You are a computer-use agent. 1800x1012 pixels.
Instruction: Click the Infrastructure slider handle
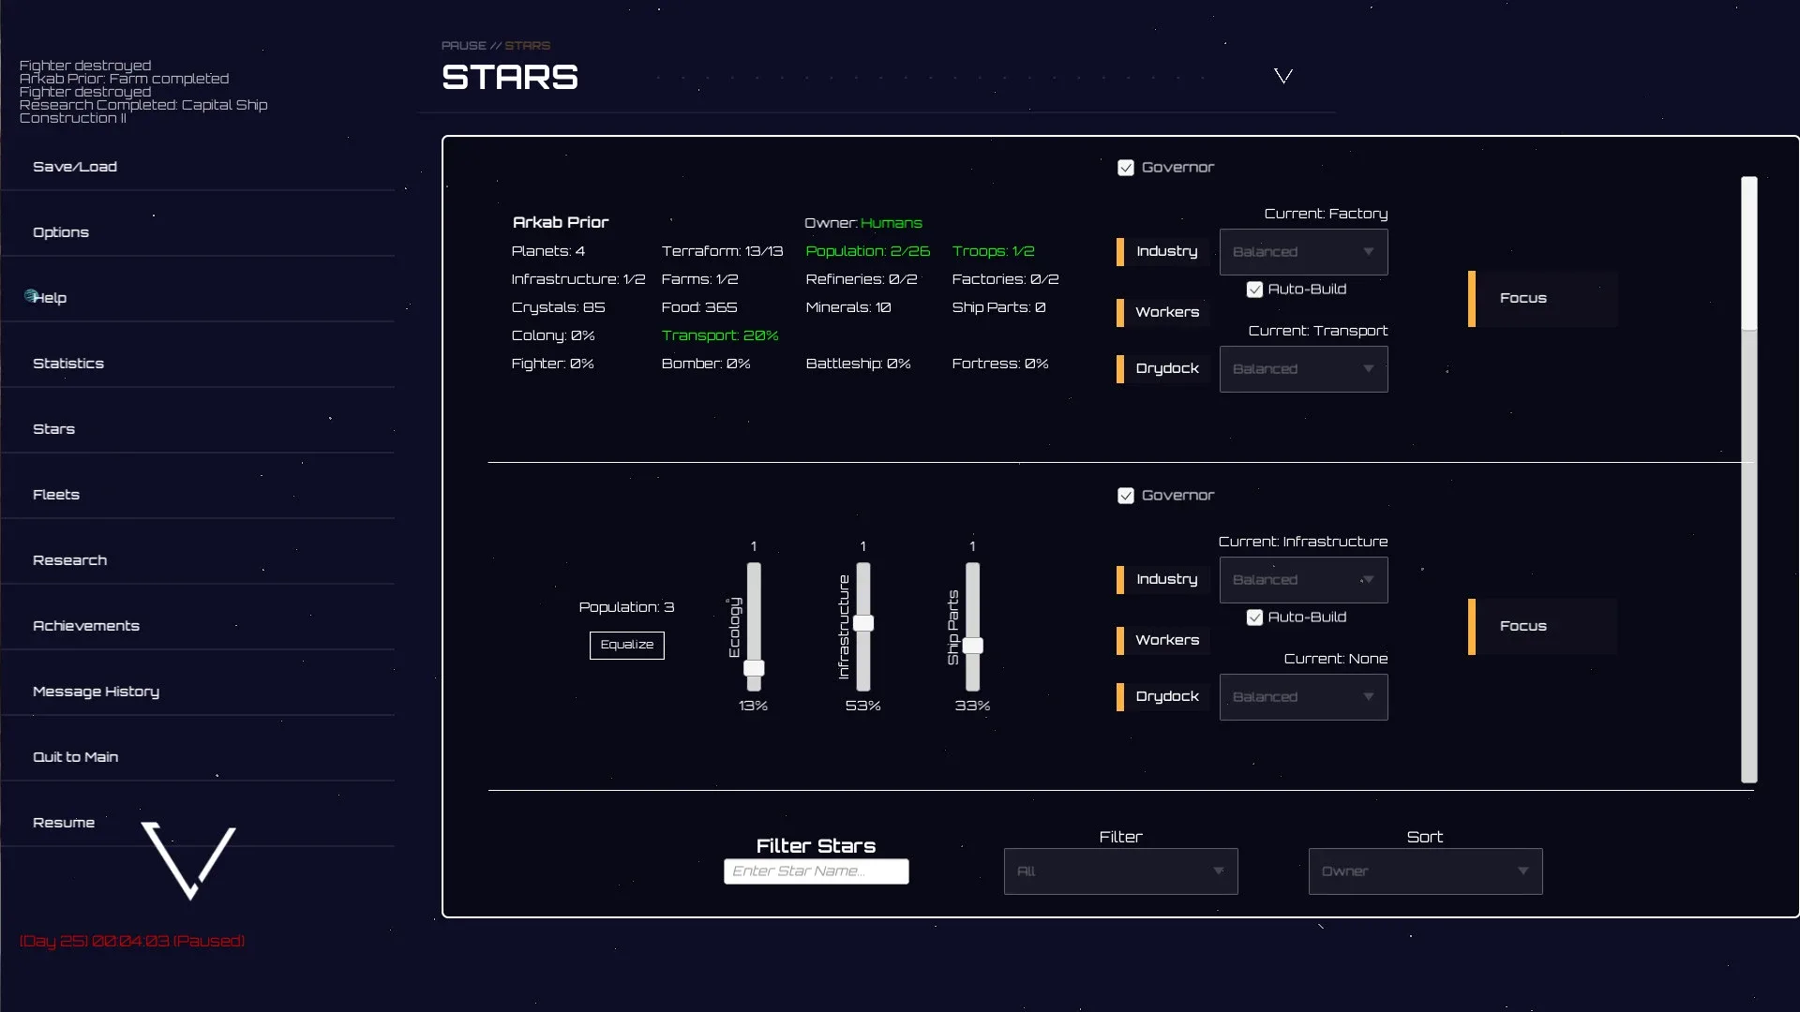pos(863,623)
